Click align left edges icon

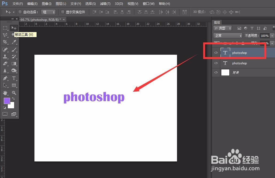(x=116, y=12)
